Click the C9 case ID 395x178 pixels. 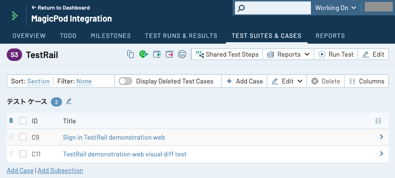pos(35,137)
